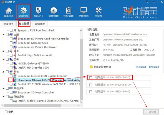Collapse the 存储设备 tree group
The image size is (164, 115).
(x=3, y=97)
